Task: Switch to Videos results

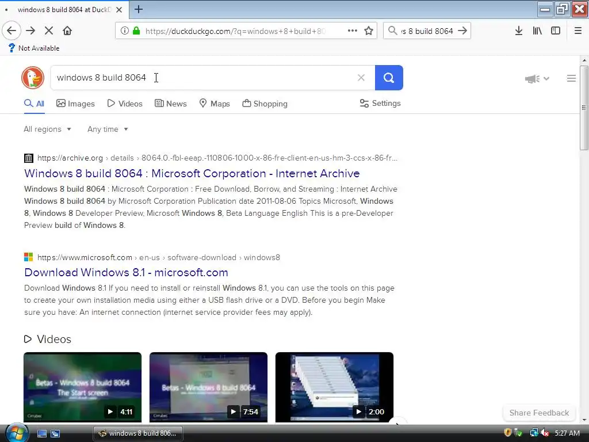Action: 125,104
